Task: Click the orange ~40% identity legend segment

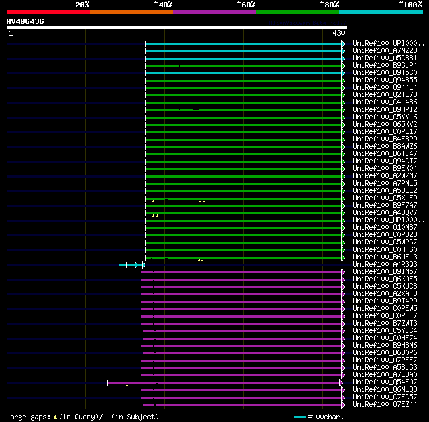Action: click(x=131, y=12)
